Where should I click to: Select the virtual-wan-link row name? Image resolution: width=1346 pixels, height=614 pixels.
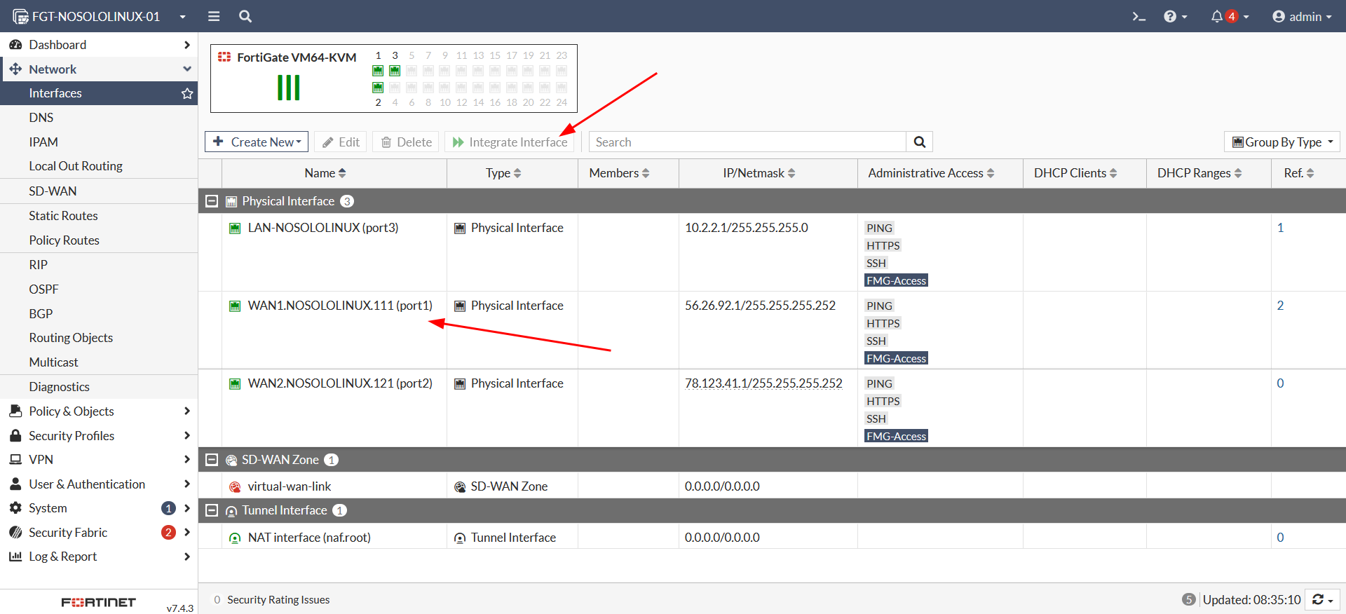click(x=290, y=486)
